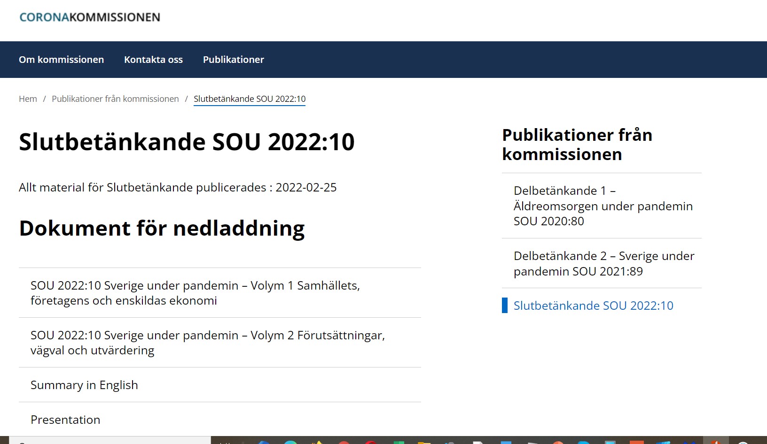Image resolution: width=767 pixels, height=444 pixels.
Task: Click the Dokument för nedladdning heading
Action: click(x=162, y=229)
